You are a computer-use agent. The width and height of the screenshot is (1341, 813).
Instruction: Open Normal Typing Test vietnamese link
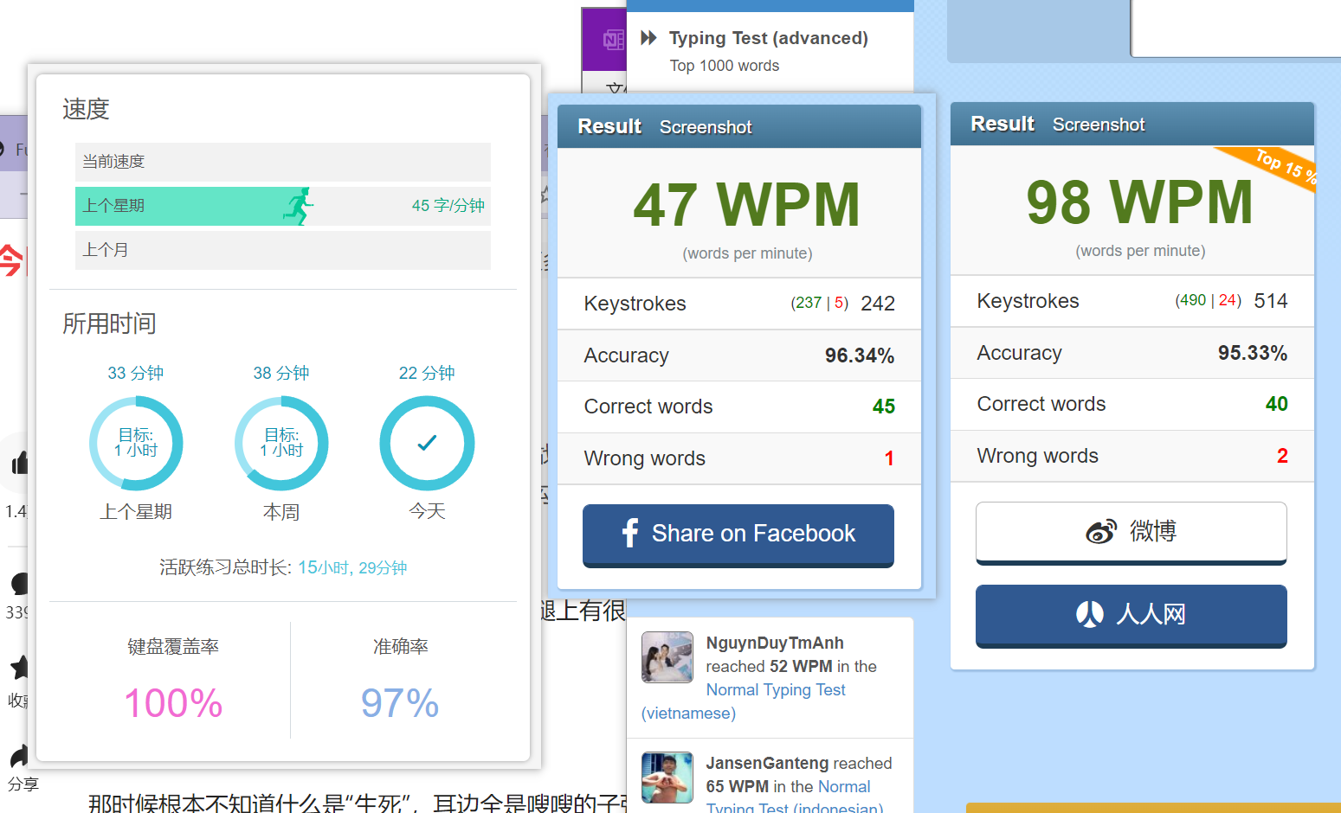coord(744,701)
